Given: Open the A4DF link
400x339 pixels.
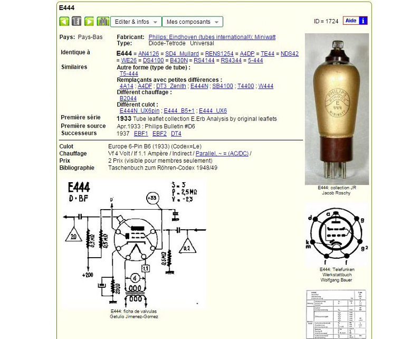Looking at the screenshot, I should [145, 86].
